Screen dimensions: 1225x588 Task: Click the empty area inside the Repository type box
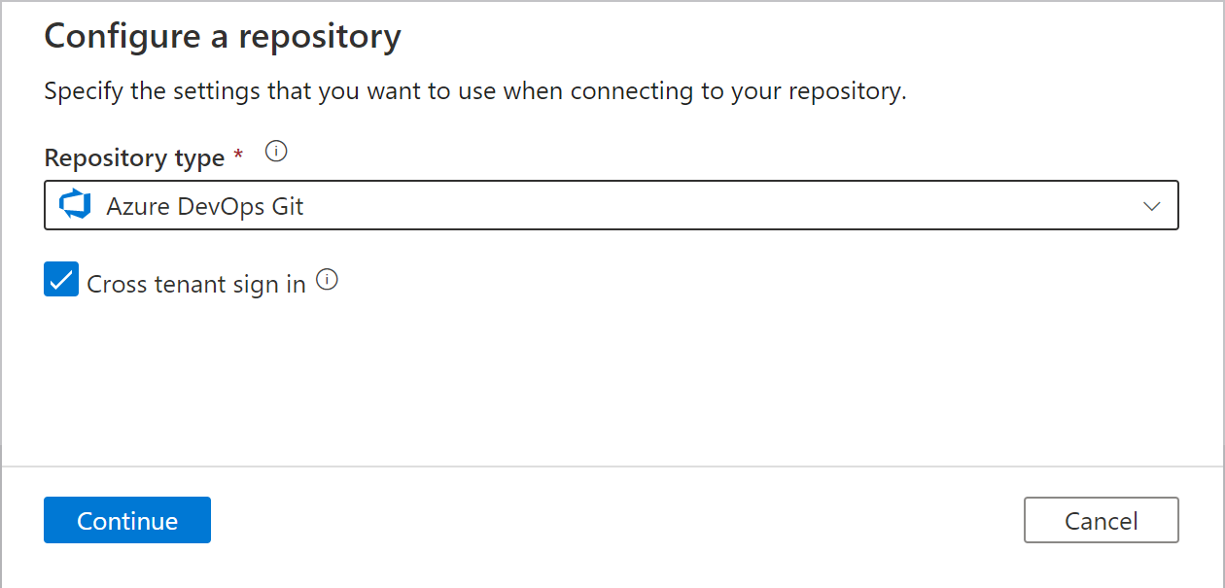pyautogui.click(x=719, y=206)
